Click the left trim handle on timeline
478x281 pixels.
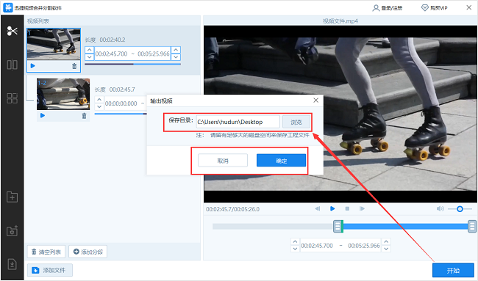[338, 226]
